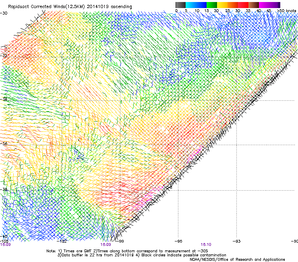Click the green 15-20 knots legend swatch

point(212,5)
